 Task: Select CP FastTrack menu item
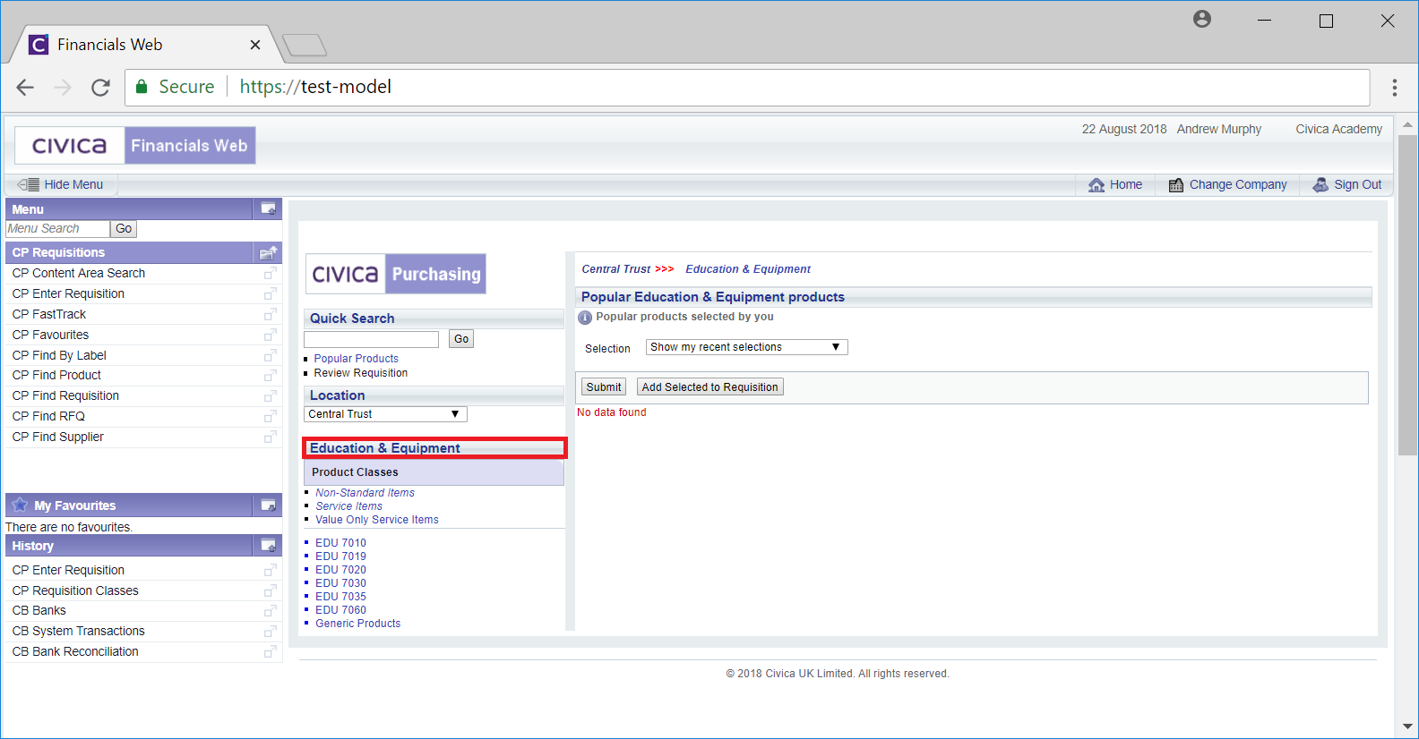pos(49,314)
